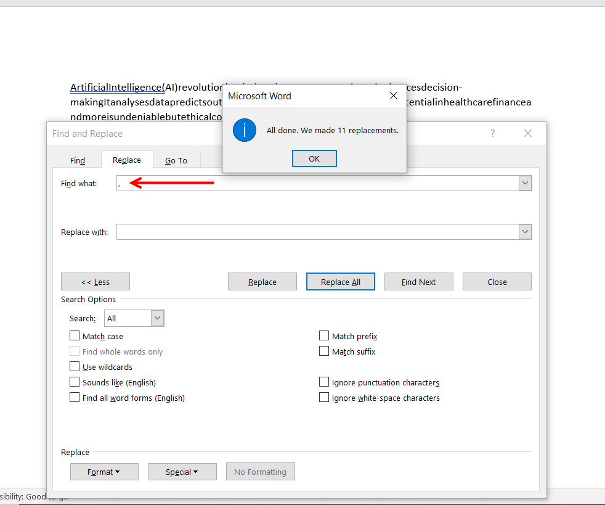
Task: Close the Find and Replace dialog with X
Action: point(528,133)
